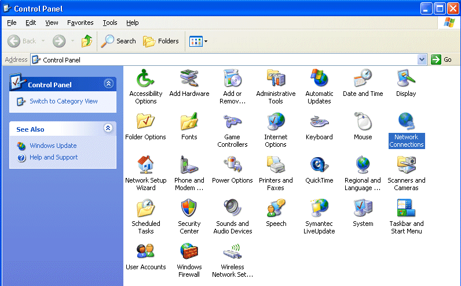Click the Back toolbar button
Screen dimensions: 461x286
(22, 41)
